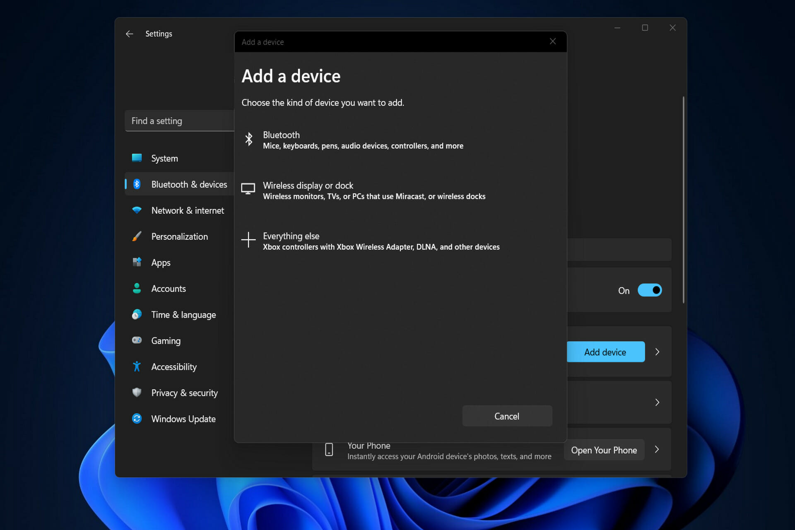The width and height of the screenshot is (795, 530).
Task: Open Privacy & security settings
Action: pyautogui.click(x=179, y=393)
